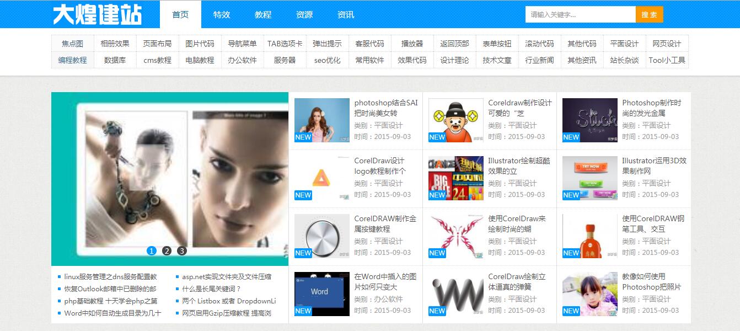Open the orange triangle logo thumbnail
This screenshot has width=740, height=331.
coord(321,178)
